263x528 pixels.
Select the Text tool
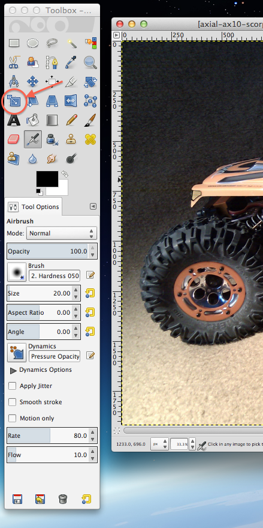pyautogui.click(x=14, y=120)
